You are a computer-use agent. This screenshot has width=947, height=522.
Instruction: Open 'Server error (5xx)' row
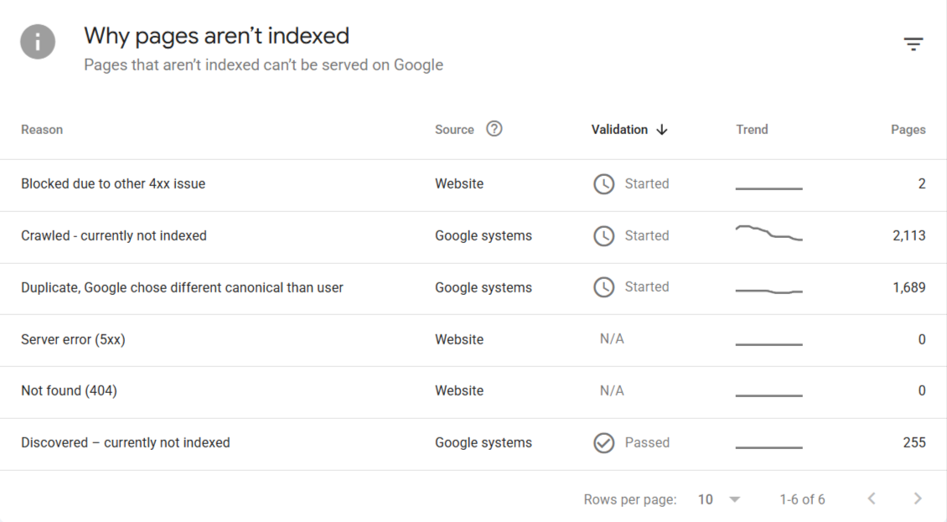(x=473, y=341)
